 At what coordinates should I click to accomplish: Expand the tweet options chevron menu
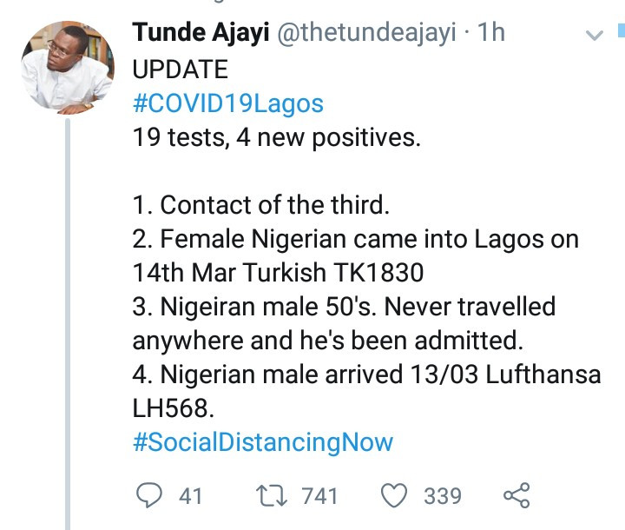point(595,36)
